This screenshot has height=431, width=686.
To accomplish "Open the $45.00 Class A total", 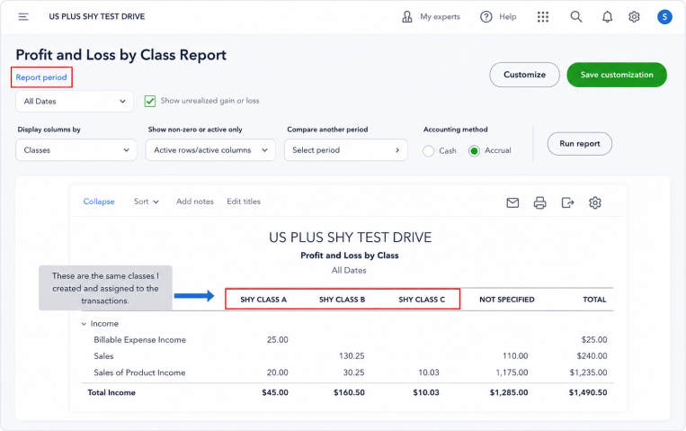I will (x=275, y=392).
